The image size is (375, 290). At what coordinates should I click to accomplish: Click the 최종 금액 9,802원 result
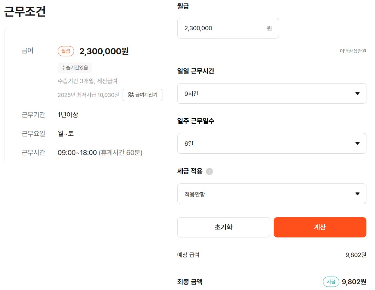354,282
